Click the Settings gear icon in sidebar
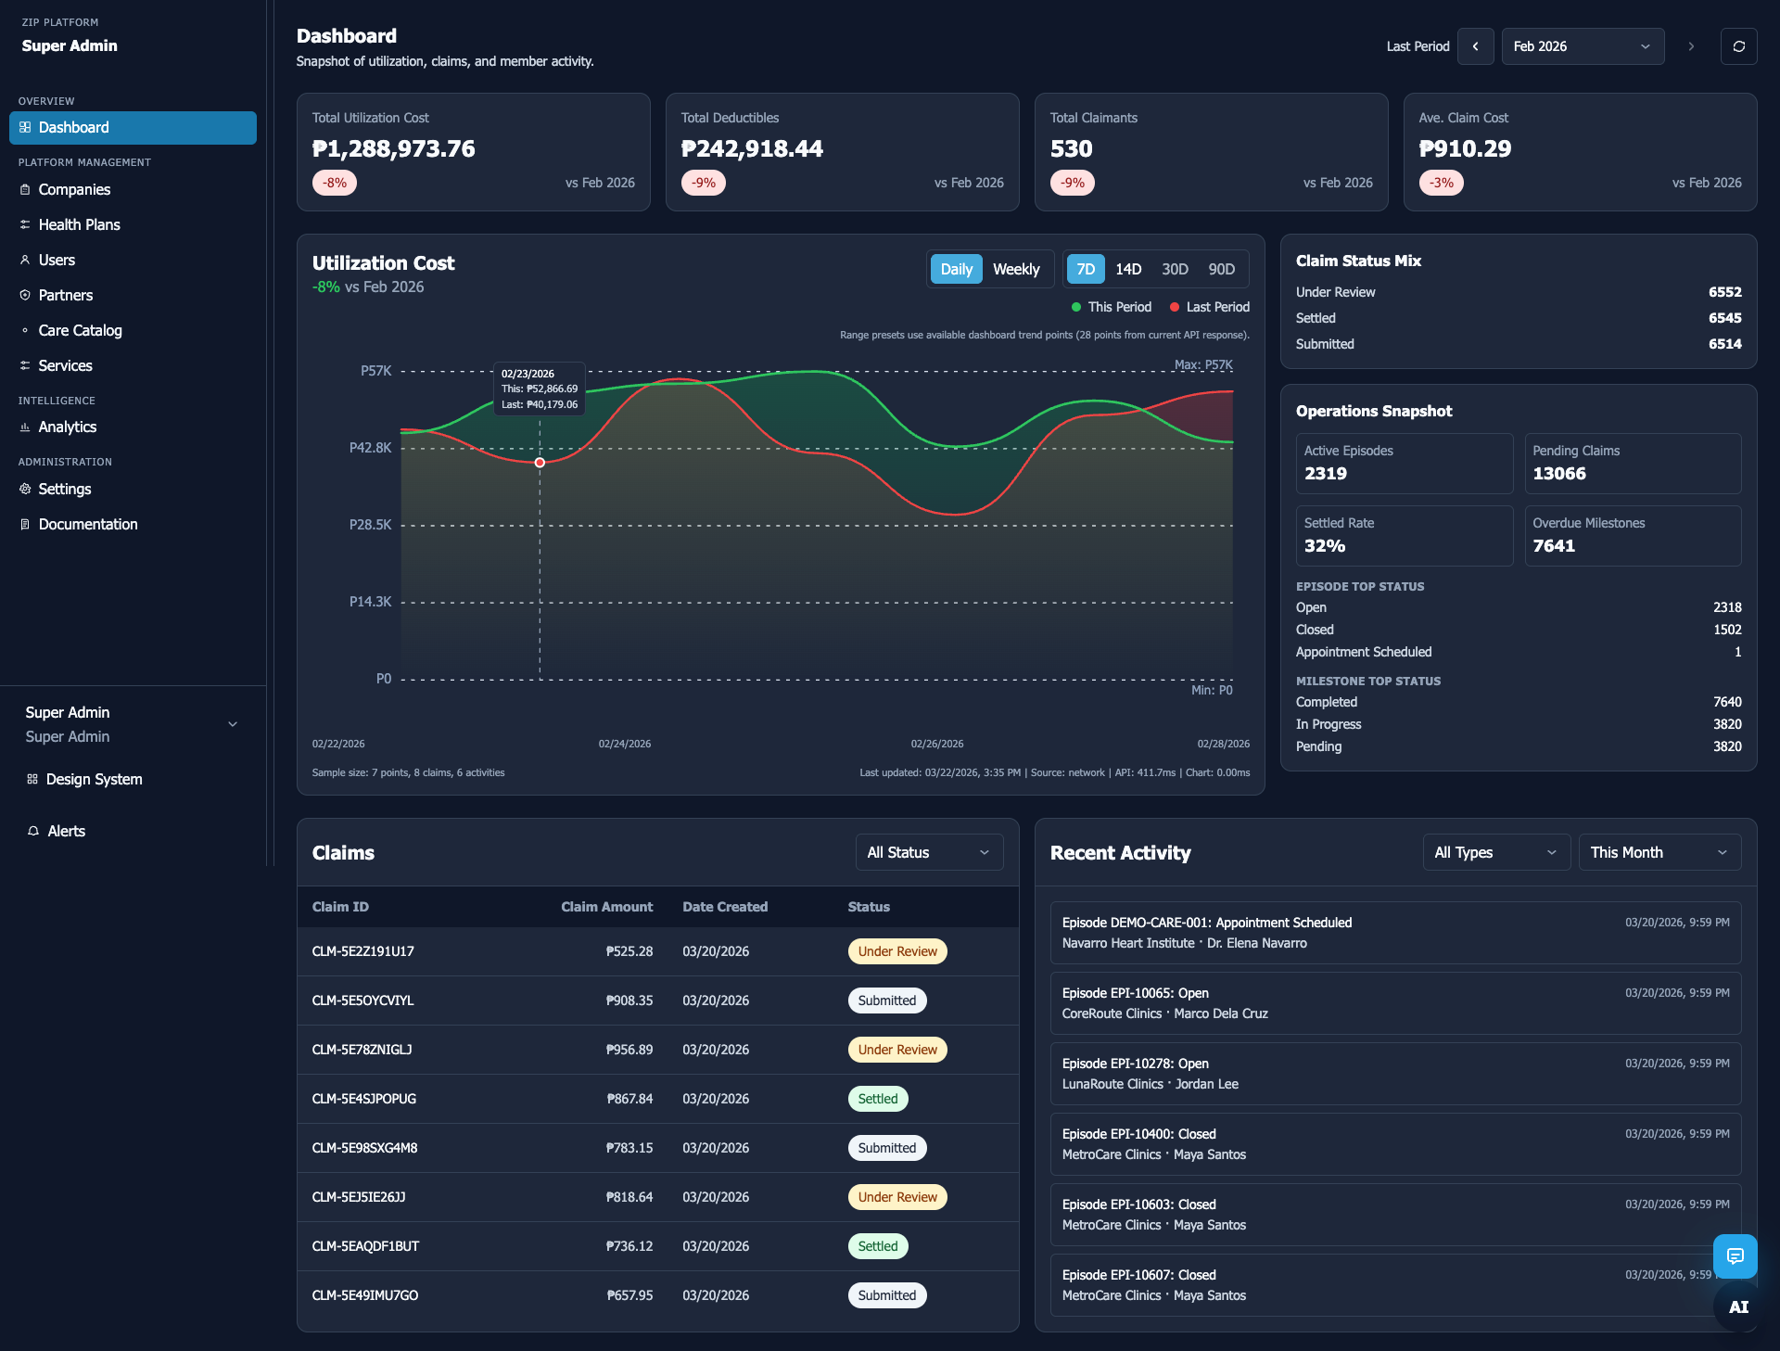1780x1351 pixels. click(25, 489)
